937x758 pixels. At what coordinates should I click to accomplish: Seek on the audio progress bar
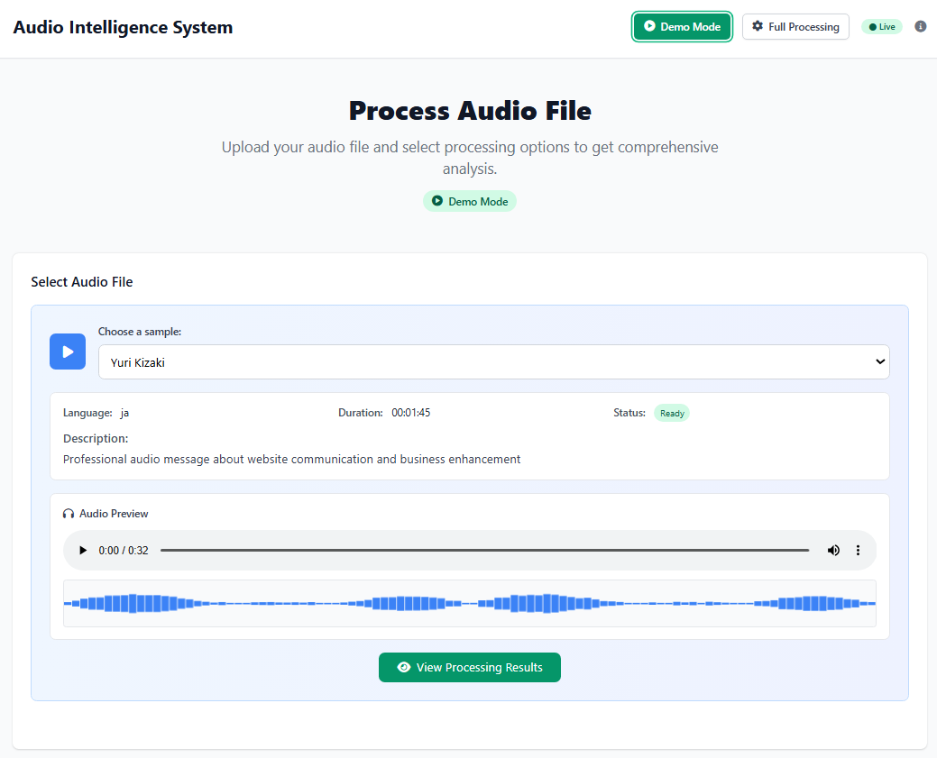pos(484,551)
